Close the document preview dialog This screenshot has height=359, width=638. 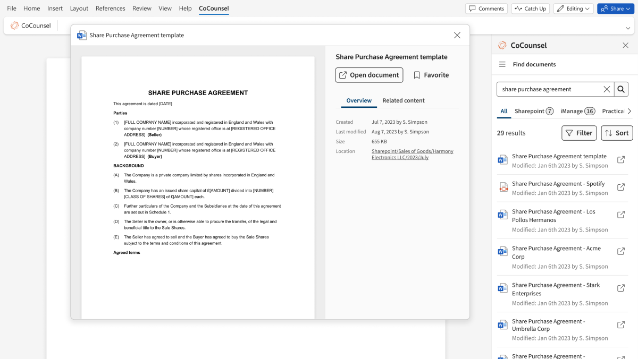point(457,35)
